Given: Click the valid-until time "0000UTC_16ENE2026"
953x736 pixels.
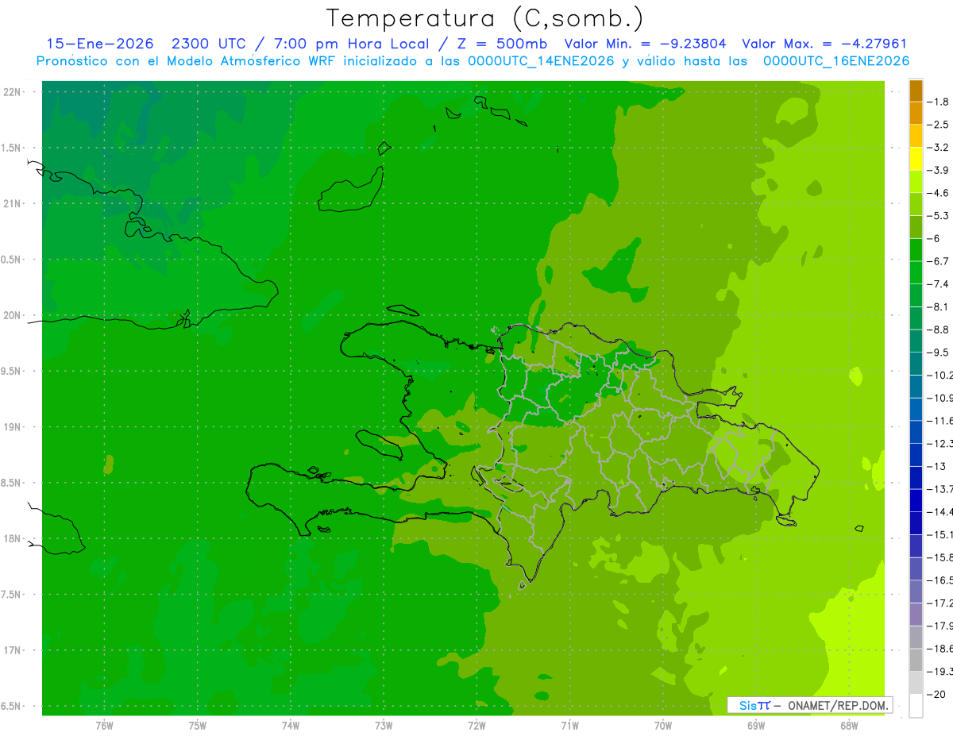Looking at the screenshot, I should [x=835, y=61].
